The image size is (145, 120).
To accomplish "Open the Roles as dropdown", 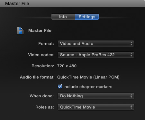I will pos(96,107).
